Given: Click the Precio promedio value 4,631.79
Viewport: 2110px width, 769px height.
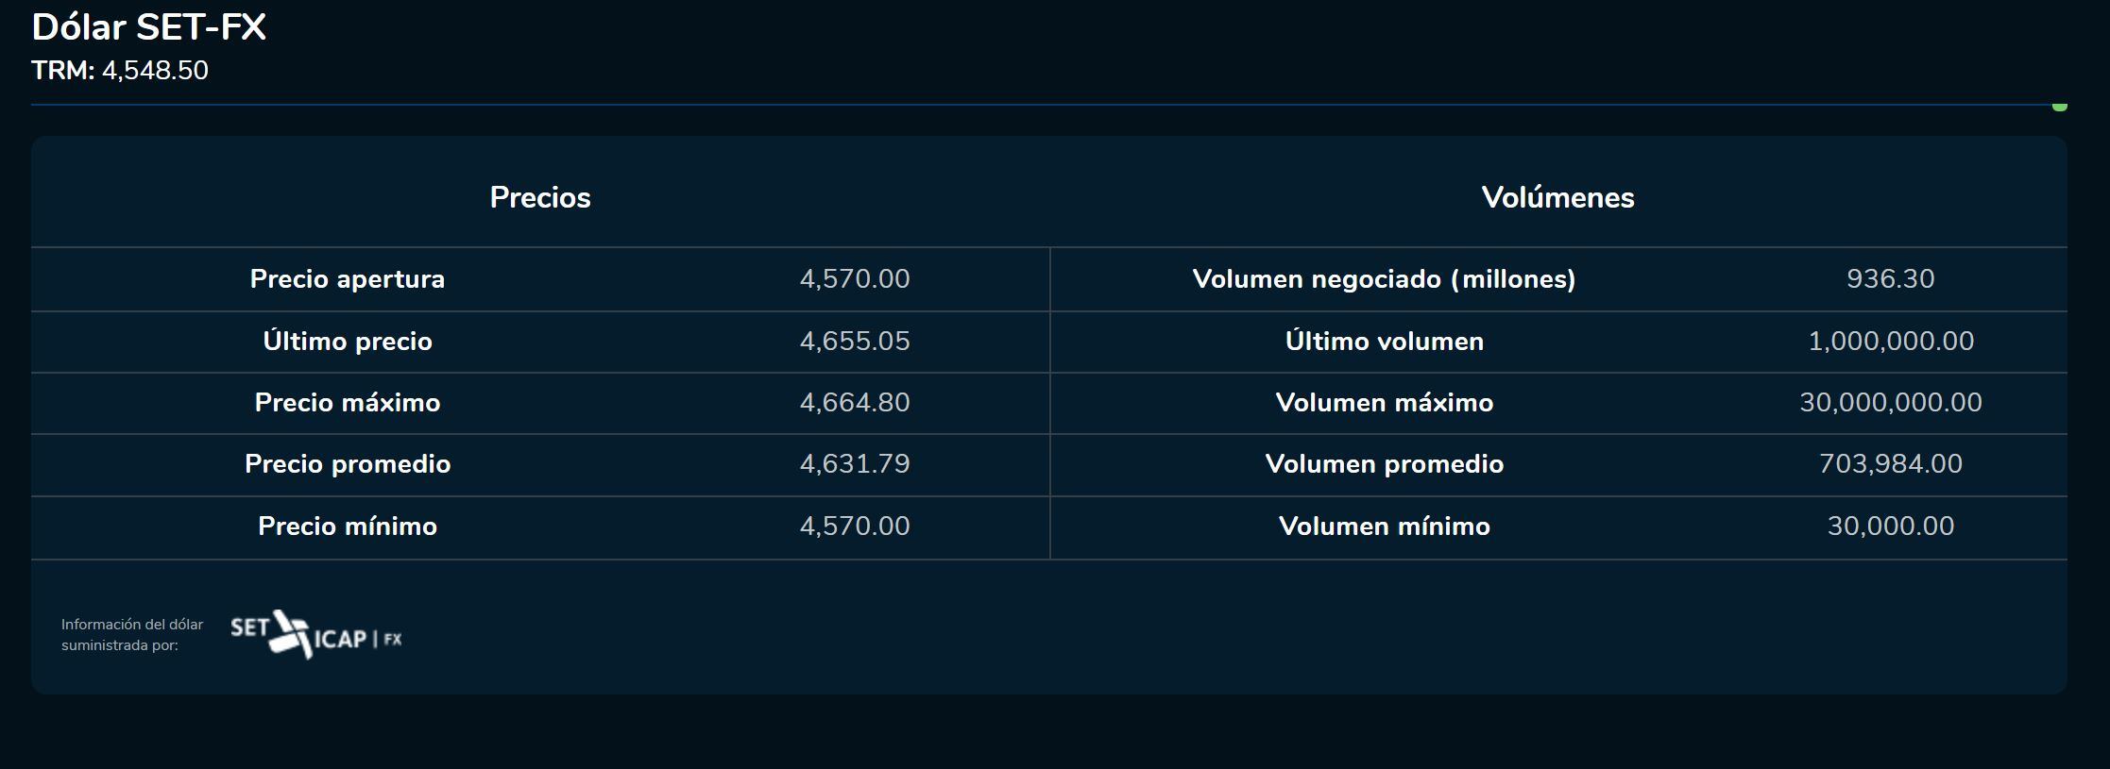Looking at the screenshot, I should click(854, 464).
